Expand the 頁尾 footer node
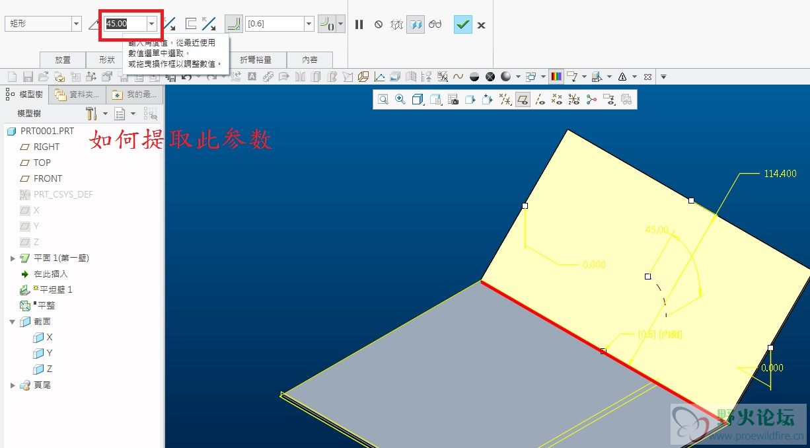810x448 pixels. click(13, 385)
